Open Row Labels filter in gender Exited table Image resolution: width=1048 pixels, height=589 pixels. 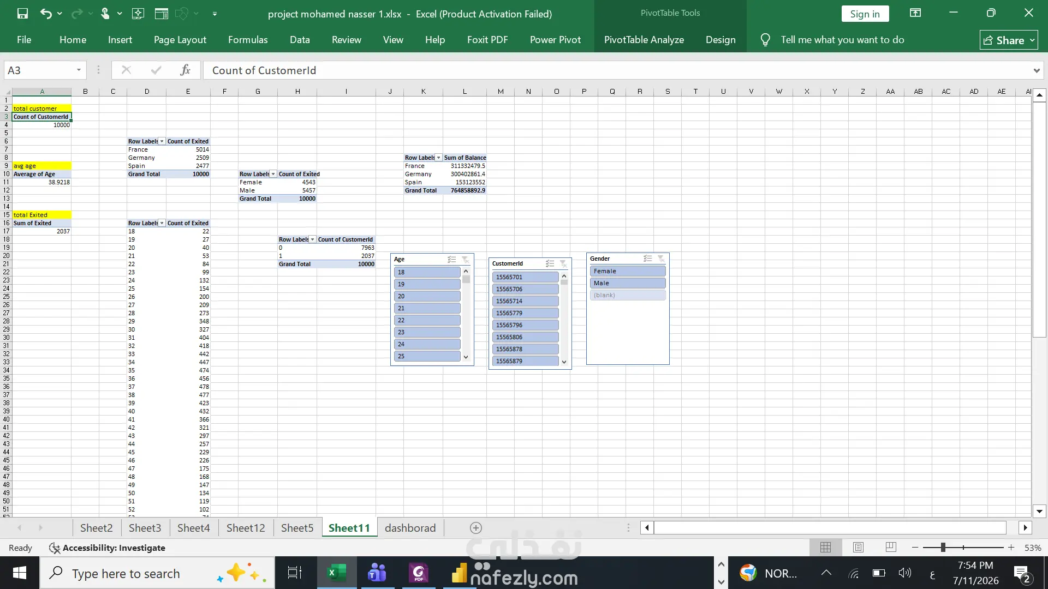pyautogui.click(x=273, y=174)
